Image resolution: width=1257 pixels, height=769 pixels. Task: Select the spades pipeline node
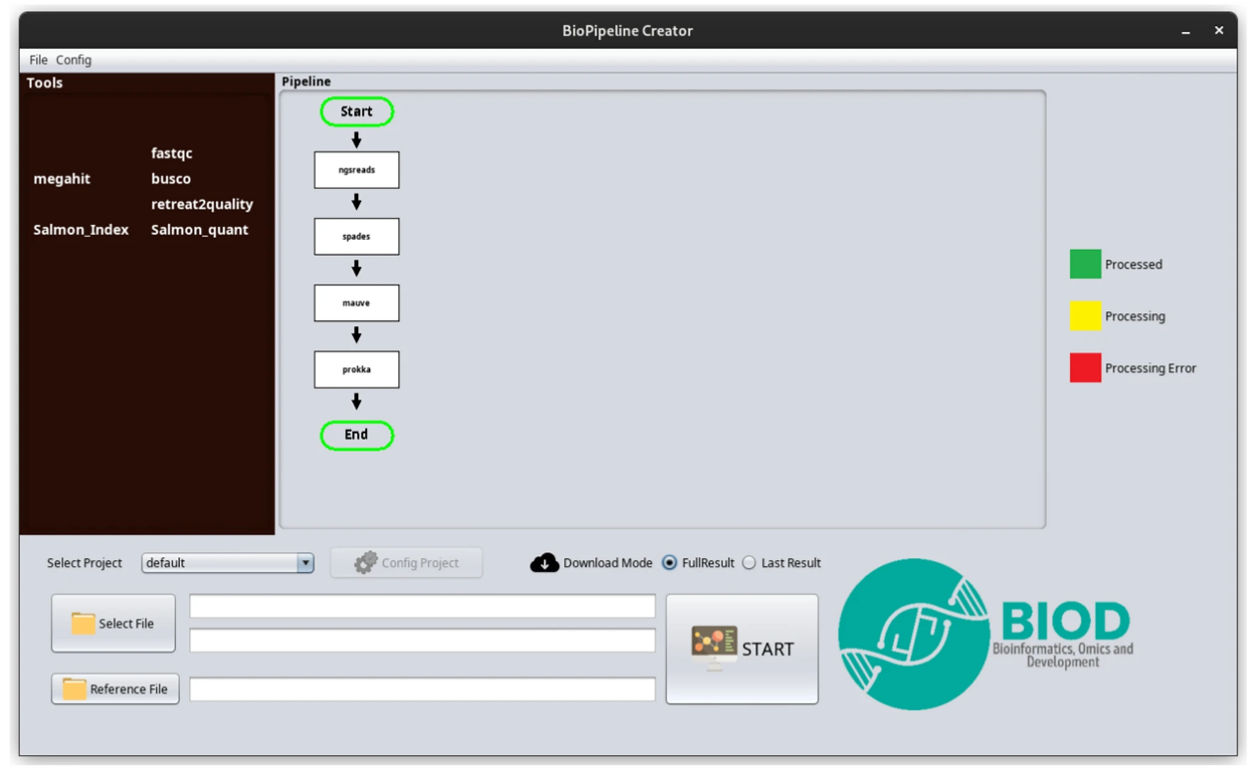[x=356, y=237]
